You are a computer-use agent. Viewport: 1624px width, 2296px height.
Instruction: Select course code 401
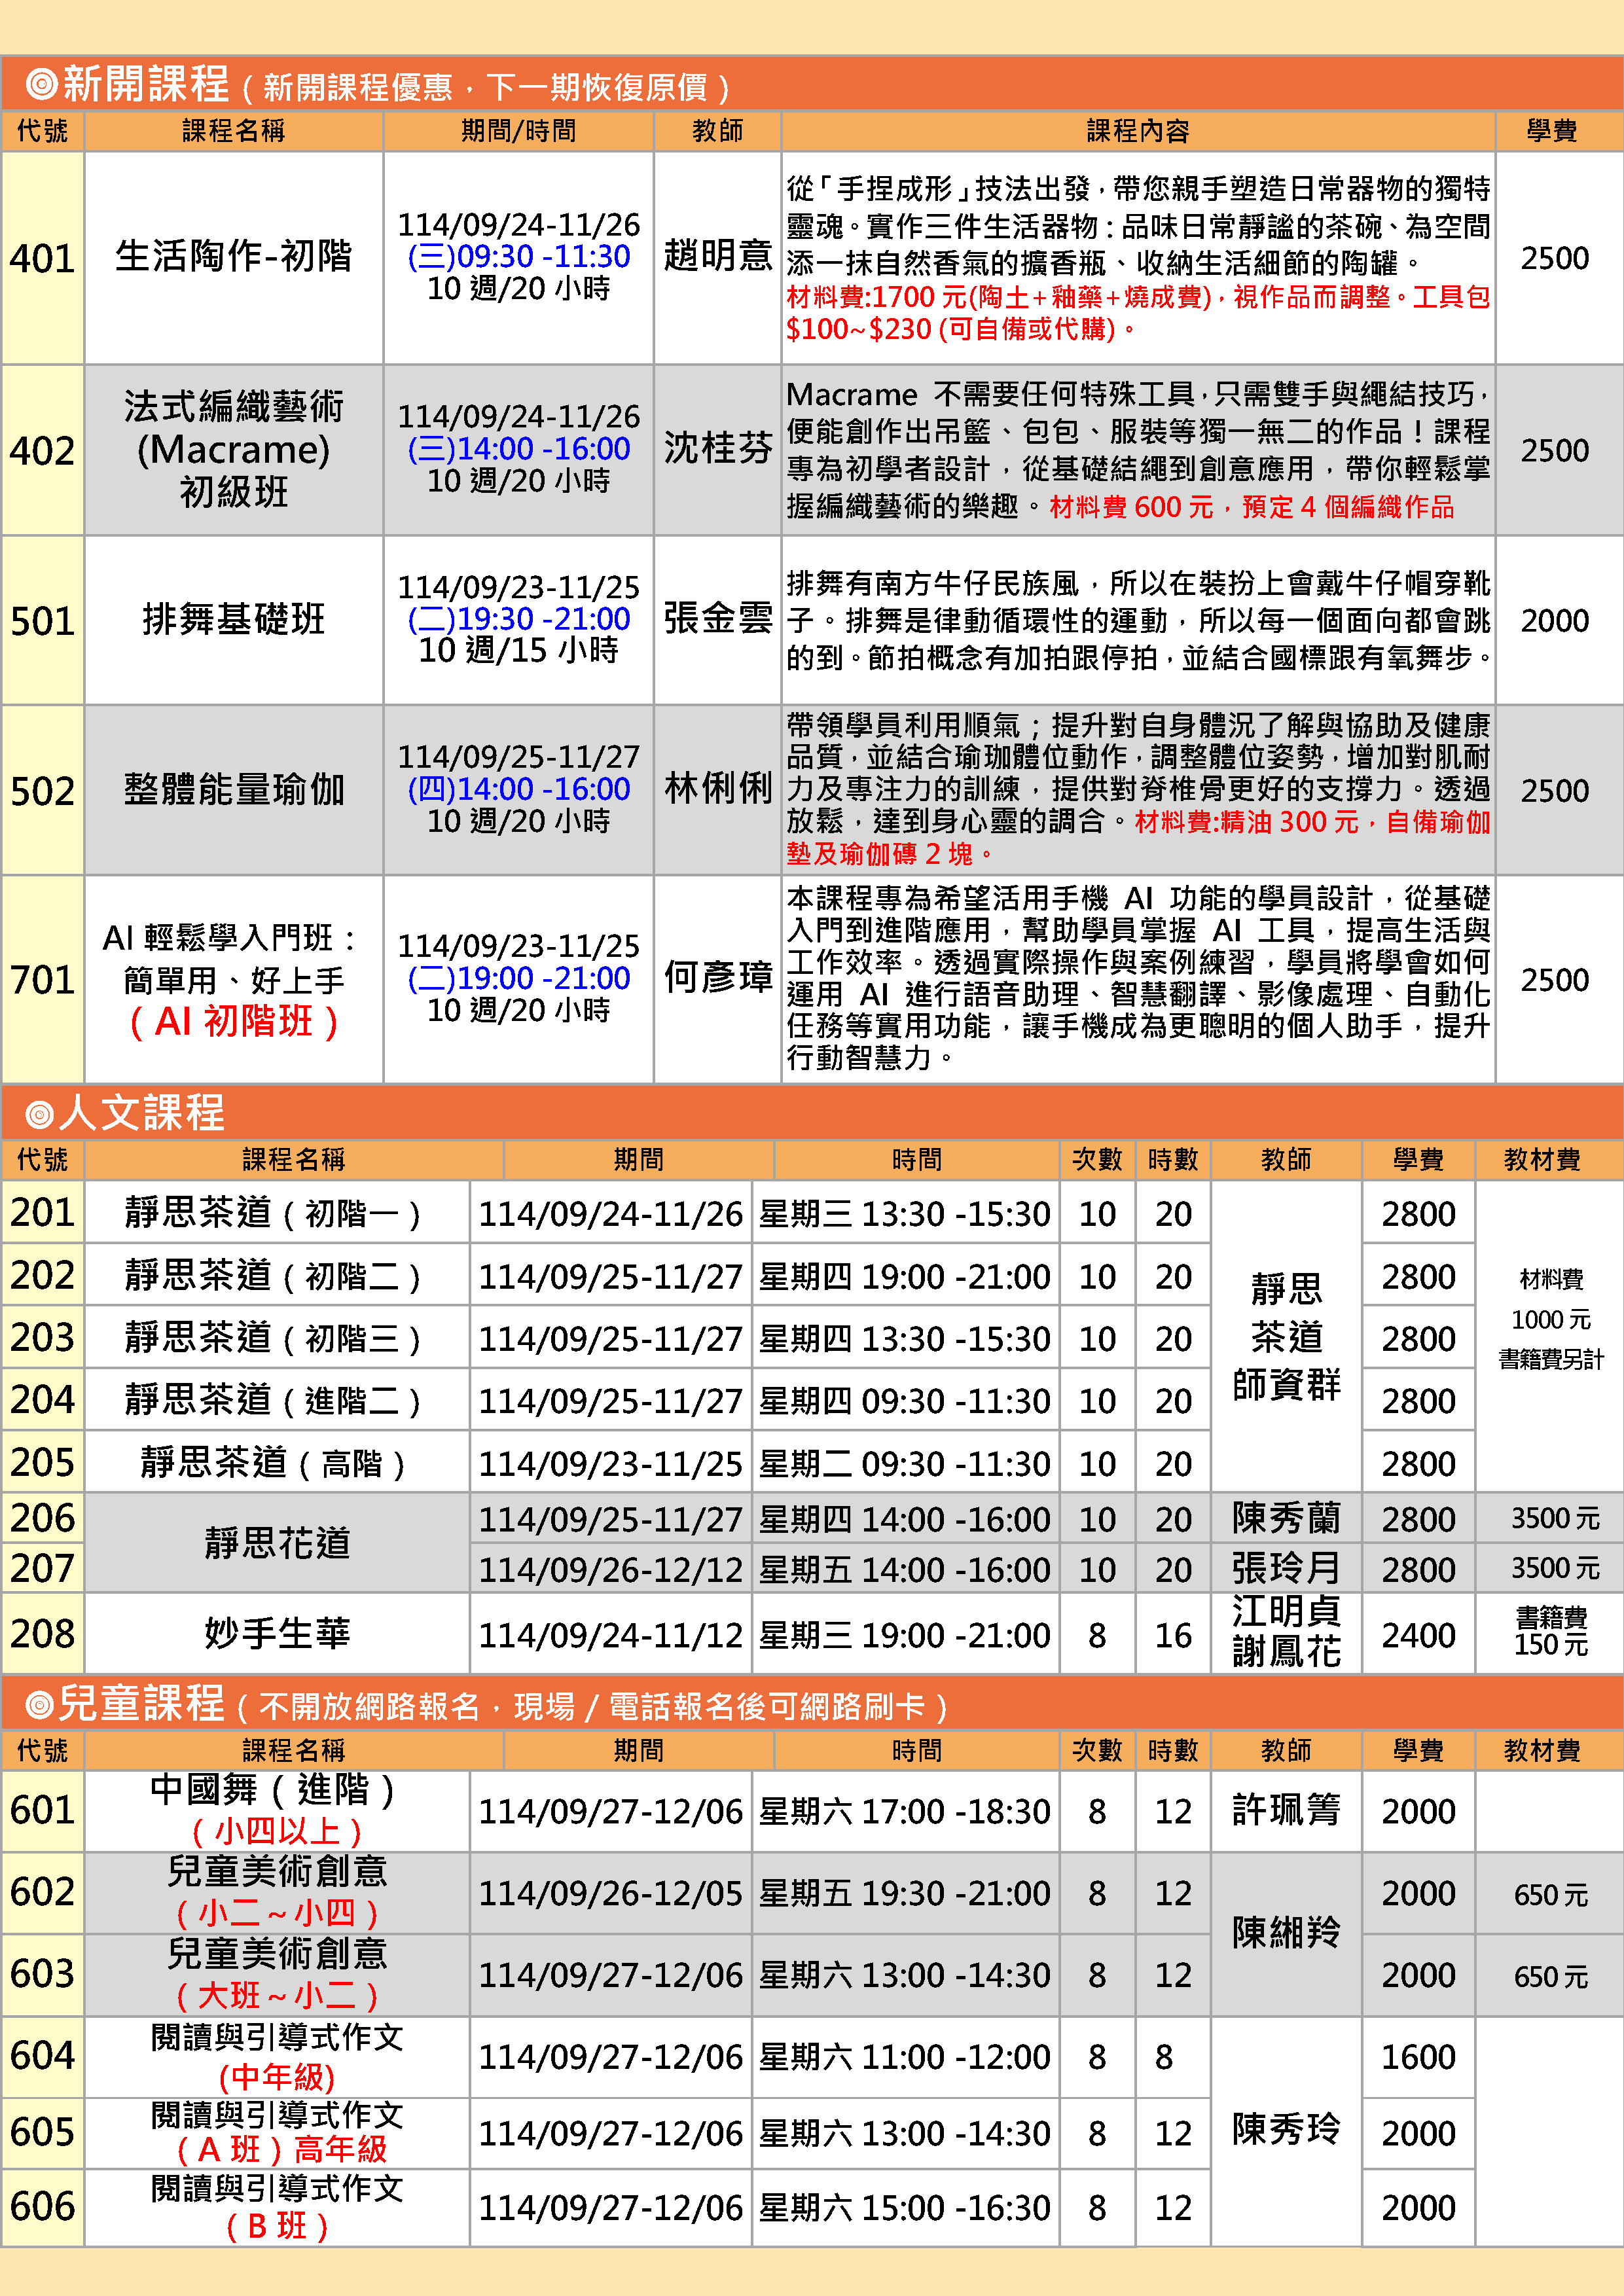coord(42,258)
